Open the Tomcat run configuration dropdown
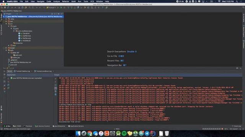This screenshot has width=245, height=137. click(51, 8)
